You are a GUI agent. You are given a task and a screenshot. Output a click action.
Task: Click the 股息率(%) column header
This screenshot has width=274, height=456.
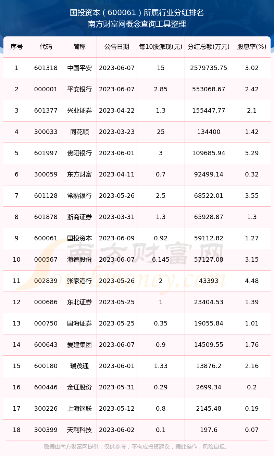point(252,47)
